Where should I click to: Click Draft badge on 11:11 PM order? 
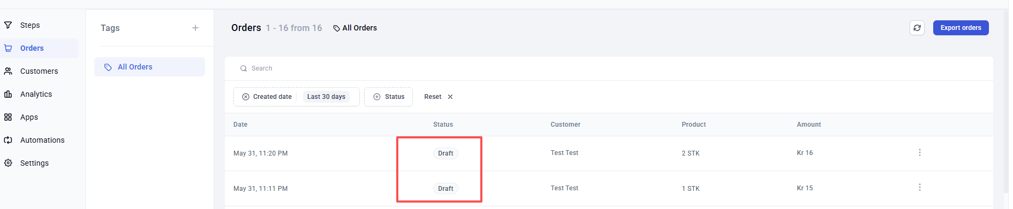coord(445,189)
